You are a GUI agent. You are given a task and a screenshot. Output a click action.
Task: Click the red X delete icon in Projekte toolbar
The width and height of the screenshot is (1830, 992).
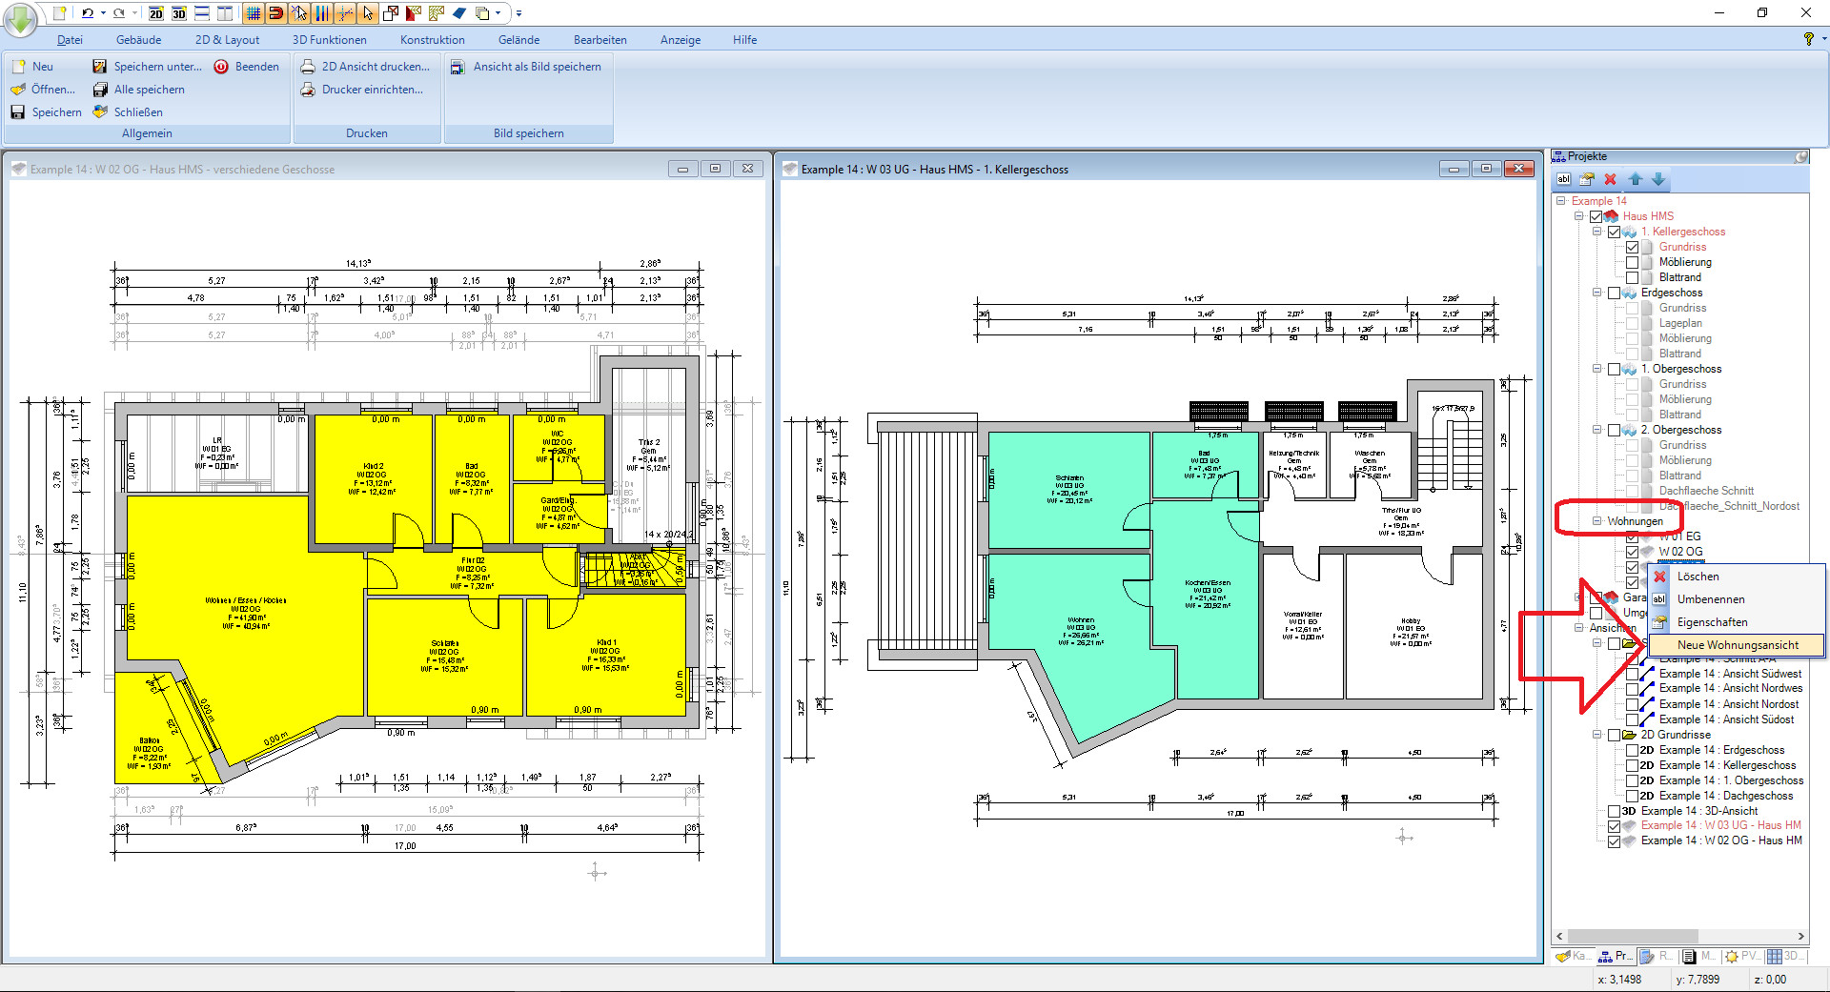pos(1611,179)
